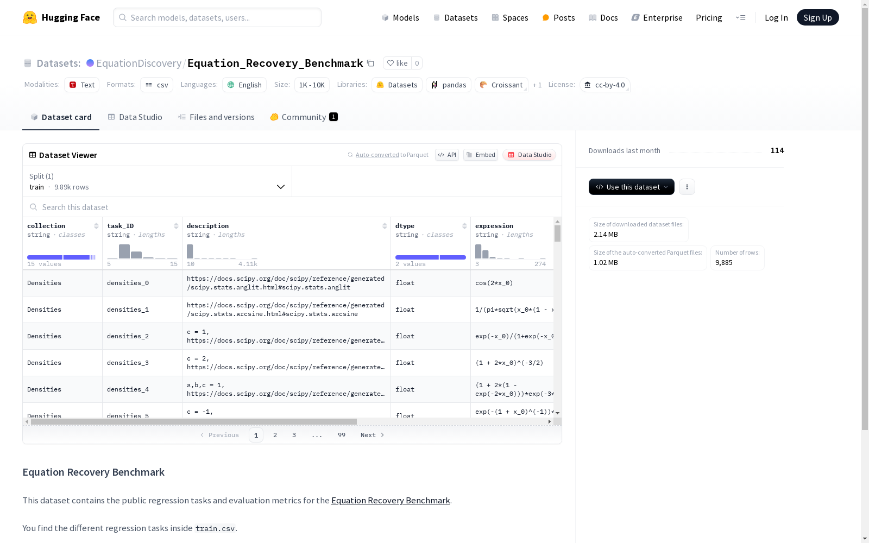Click the cc-by-4.0 license tag

pos(605,85)
